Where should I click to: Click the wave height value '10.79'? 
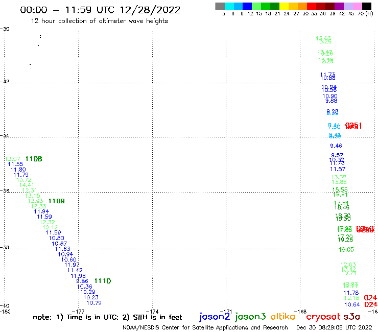click(94, 303)
